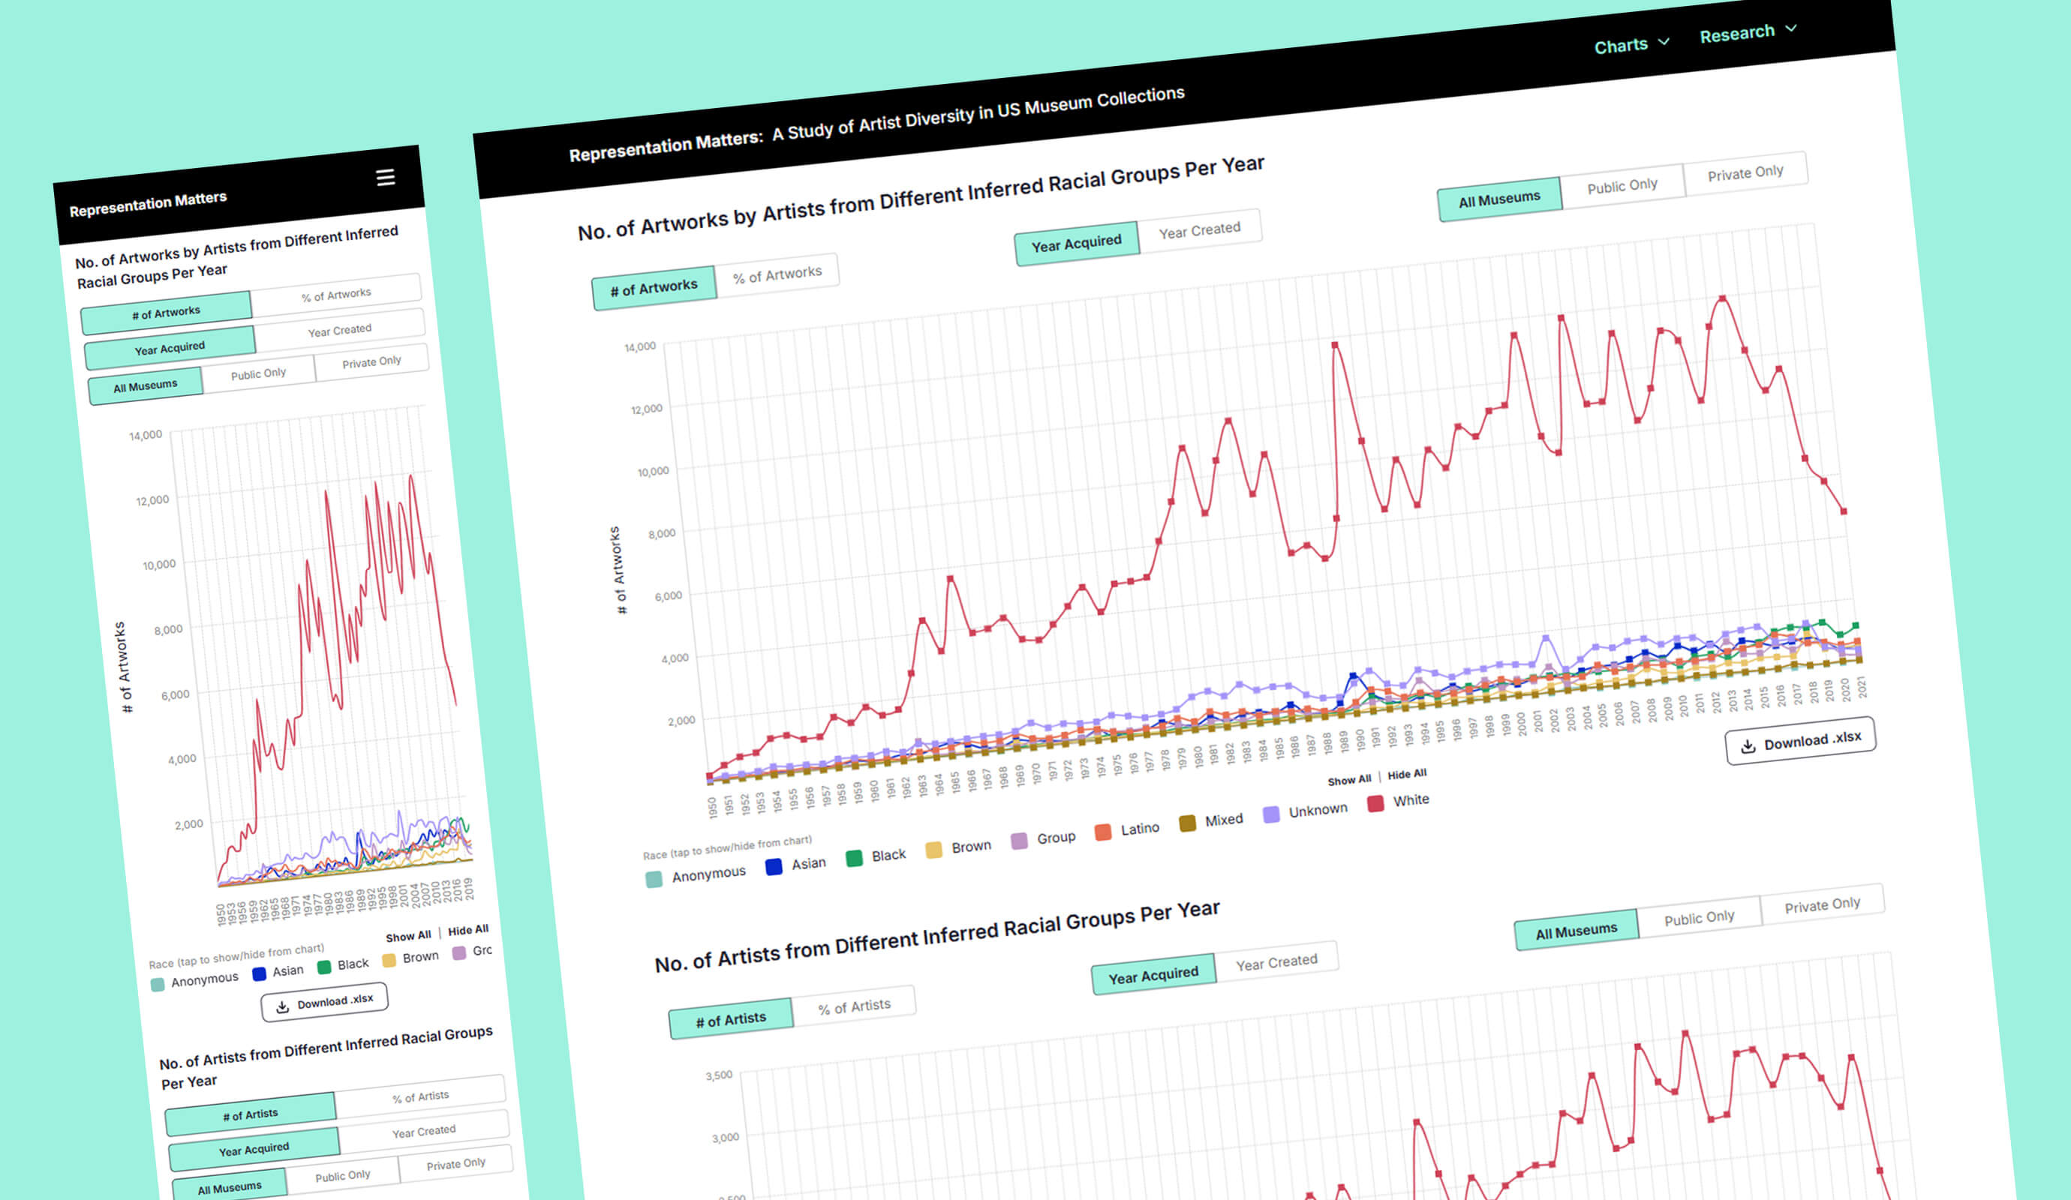Select mobile Year Created tab for artworks
The height and width of the screenshot is (1200, 2071).
pos(339,330)
